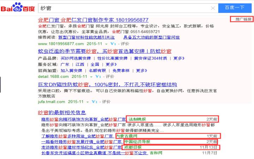
Task: Click 免费拿样 link
Action: pyautogui.click(x=121, y=71)
